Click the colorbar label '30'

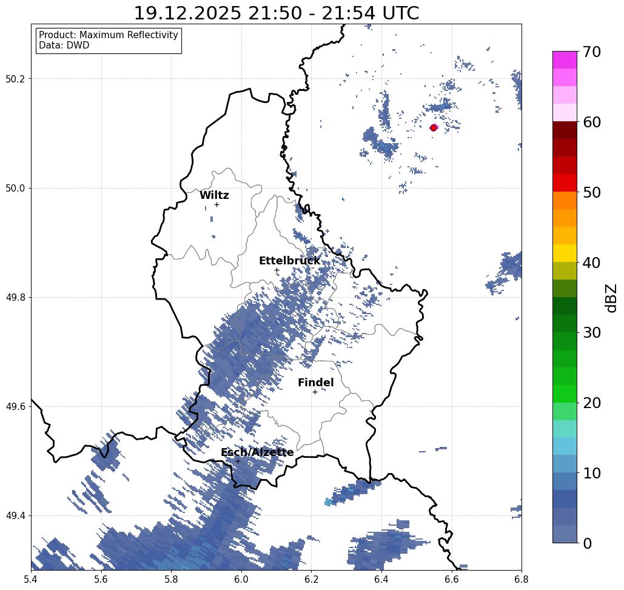592,332
